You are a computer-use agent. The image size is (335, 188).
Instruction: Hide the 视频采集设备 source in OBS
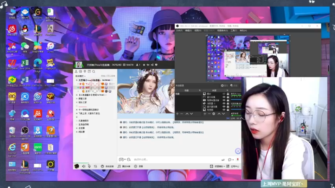pos(224,100)
